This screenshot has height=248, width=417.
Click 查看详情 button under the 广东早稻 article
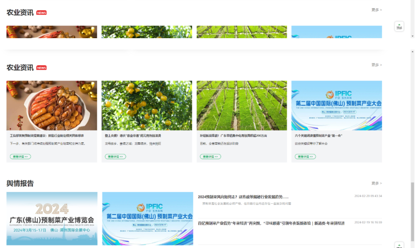point(210,157)
